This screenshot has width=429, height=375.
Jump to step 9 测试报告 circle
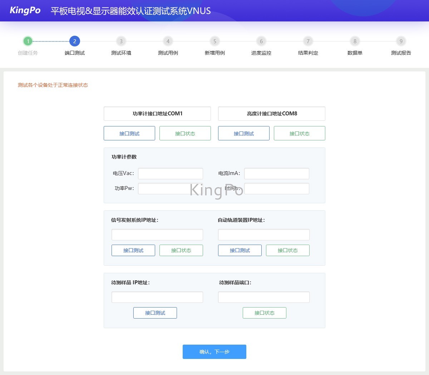pos(401,41)
